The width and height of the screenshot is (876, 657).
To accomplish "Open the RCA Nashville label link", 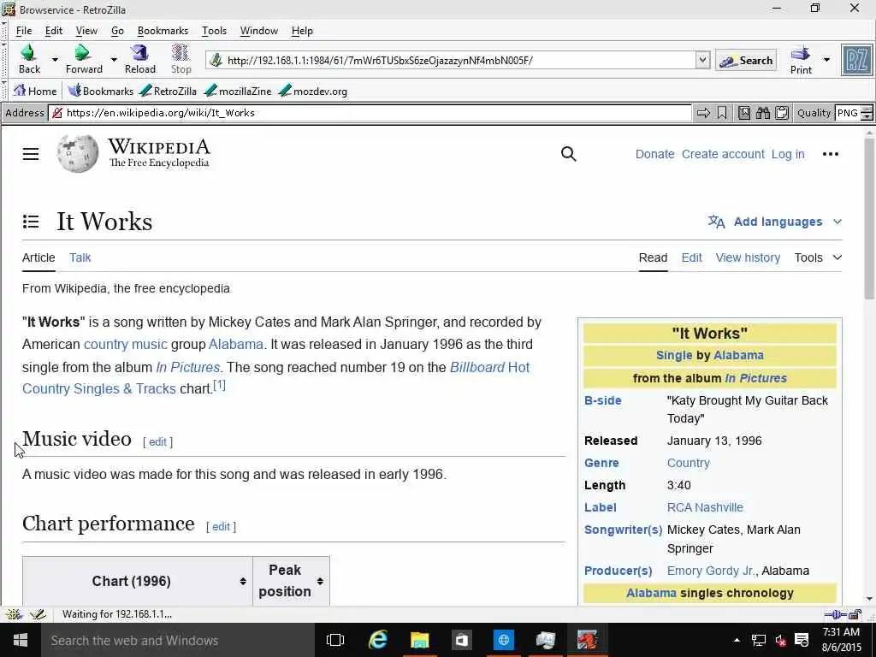I will click(x=705, y=507).
